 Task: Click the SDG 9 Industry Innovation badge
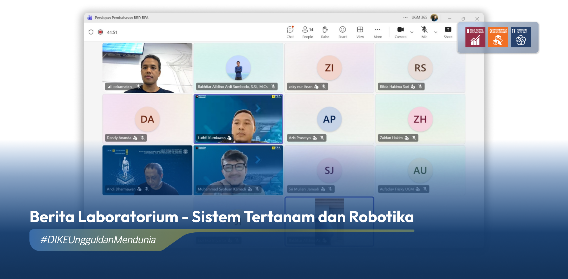(498, 37)
